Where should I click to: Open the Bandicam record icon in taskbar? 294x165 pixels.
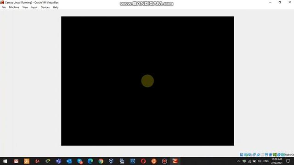tap(164, 161)
